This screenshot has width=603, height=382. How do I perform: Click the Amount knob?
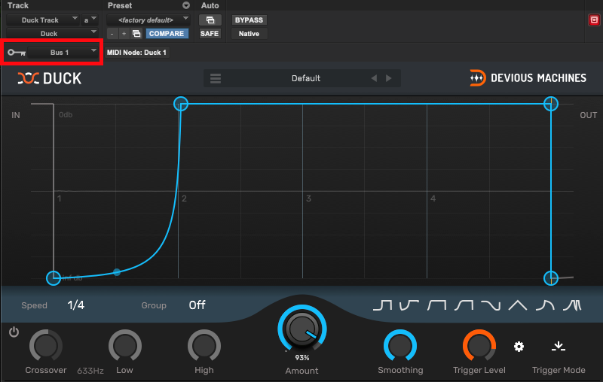(302, 329)
